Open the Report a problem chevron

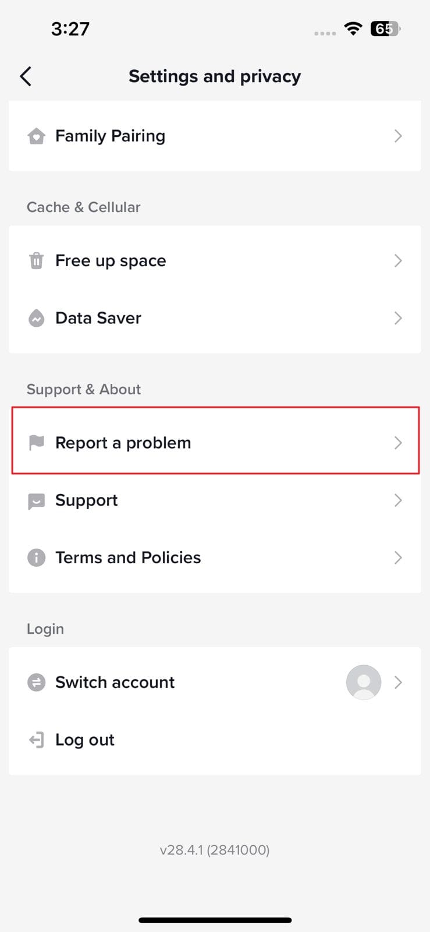pyautogui.click(x=398, y=443)
